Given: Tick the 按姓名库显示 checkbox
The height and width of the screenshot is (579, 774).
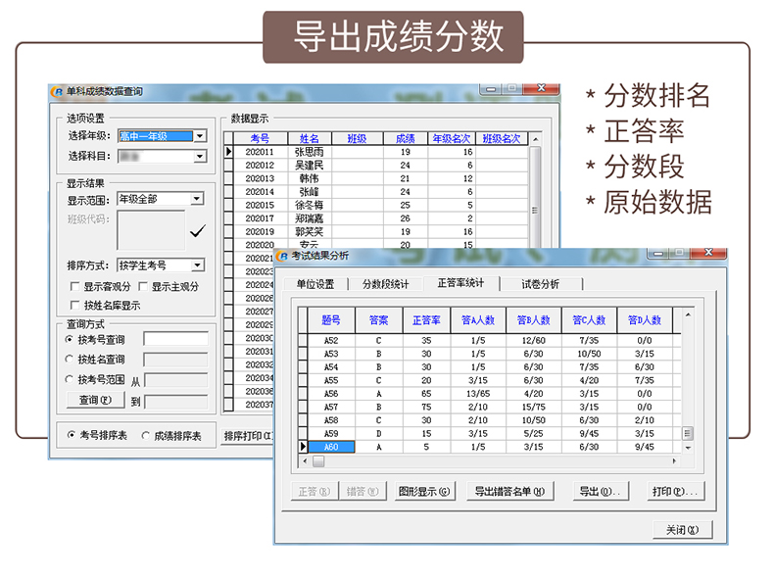Looking at the screenshot, I should tap(75, 305).
